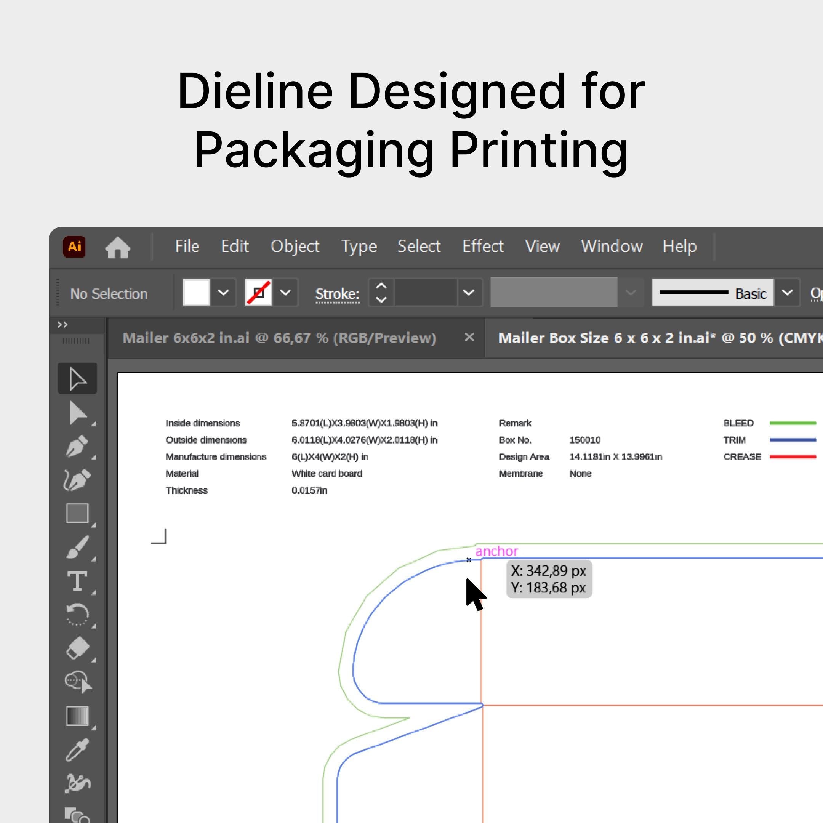
Task: Open the stroke weight dropdown
Action: 469,293
